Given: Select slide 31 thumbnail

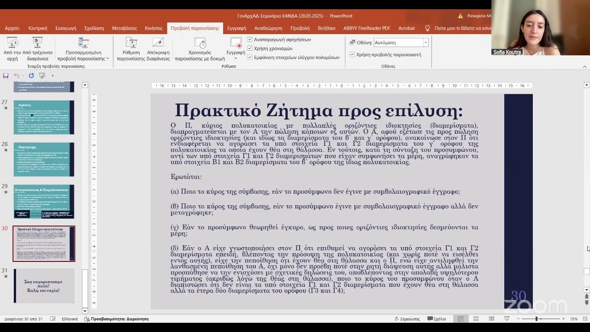Looking at the screenshot, I should click(x=44, y=286).
